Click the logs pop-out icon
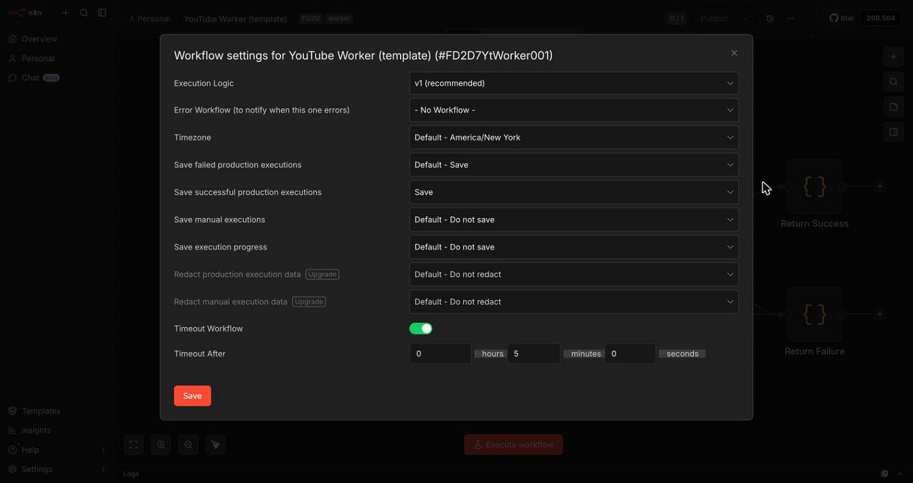The height and width of the screenshot is (483, 913). pyautogui.click(x=884, y=474)
